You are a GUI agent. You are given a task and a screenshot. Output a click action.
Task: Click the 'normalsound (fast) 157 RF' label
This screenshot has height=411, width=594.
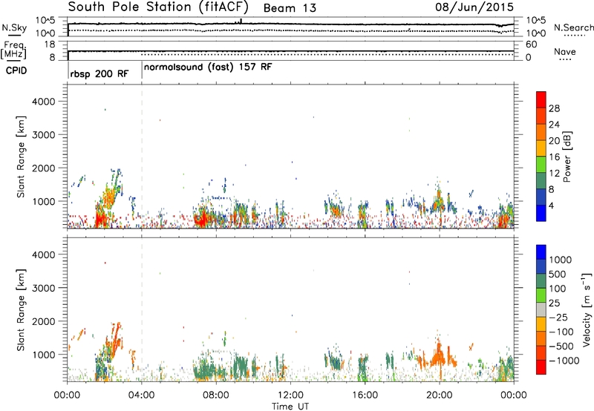[208, 67]
